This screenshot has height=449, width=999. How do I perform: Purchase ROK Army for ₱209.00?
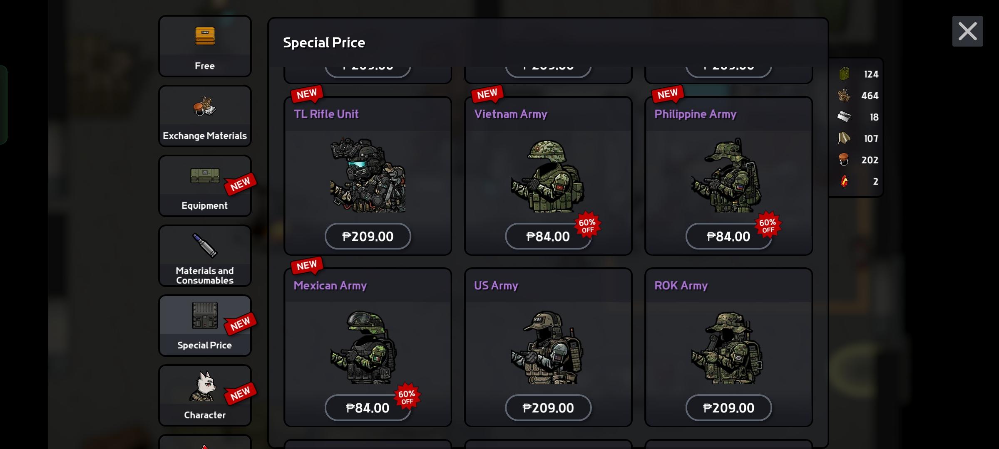(x=728, y=408)
